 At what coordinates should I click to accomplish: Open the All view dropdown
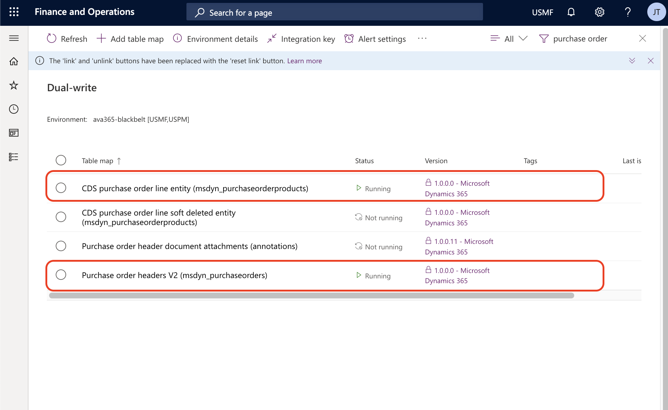point(509,39)
